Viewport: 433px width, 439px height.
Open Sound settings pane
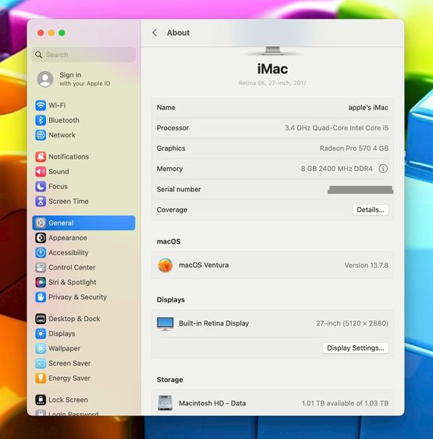pos(83,172)
